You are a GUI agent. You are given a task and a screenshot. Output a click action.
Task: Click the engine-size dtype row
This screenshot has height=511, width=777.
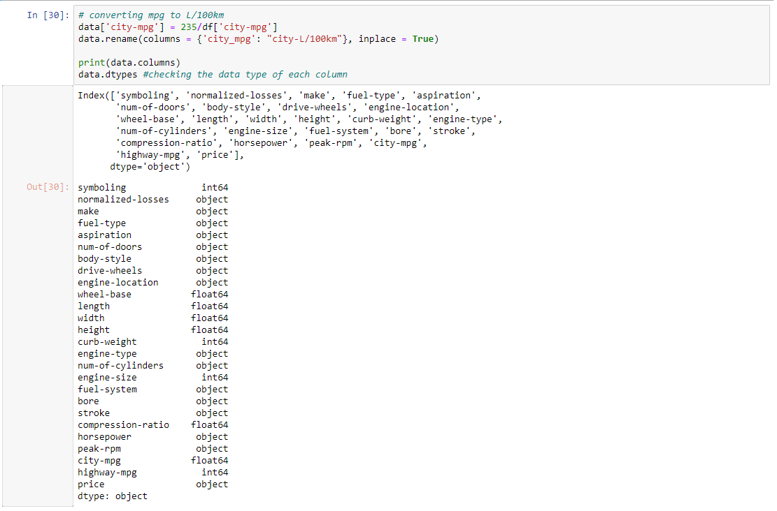[x=152, y=378]
